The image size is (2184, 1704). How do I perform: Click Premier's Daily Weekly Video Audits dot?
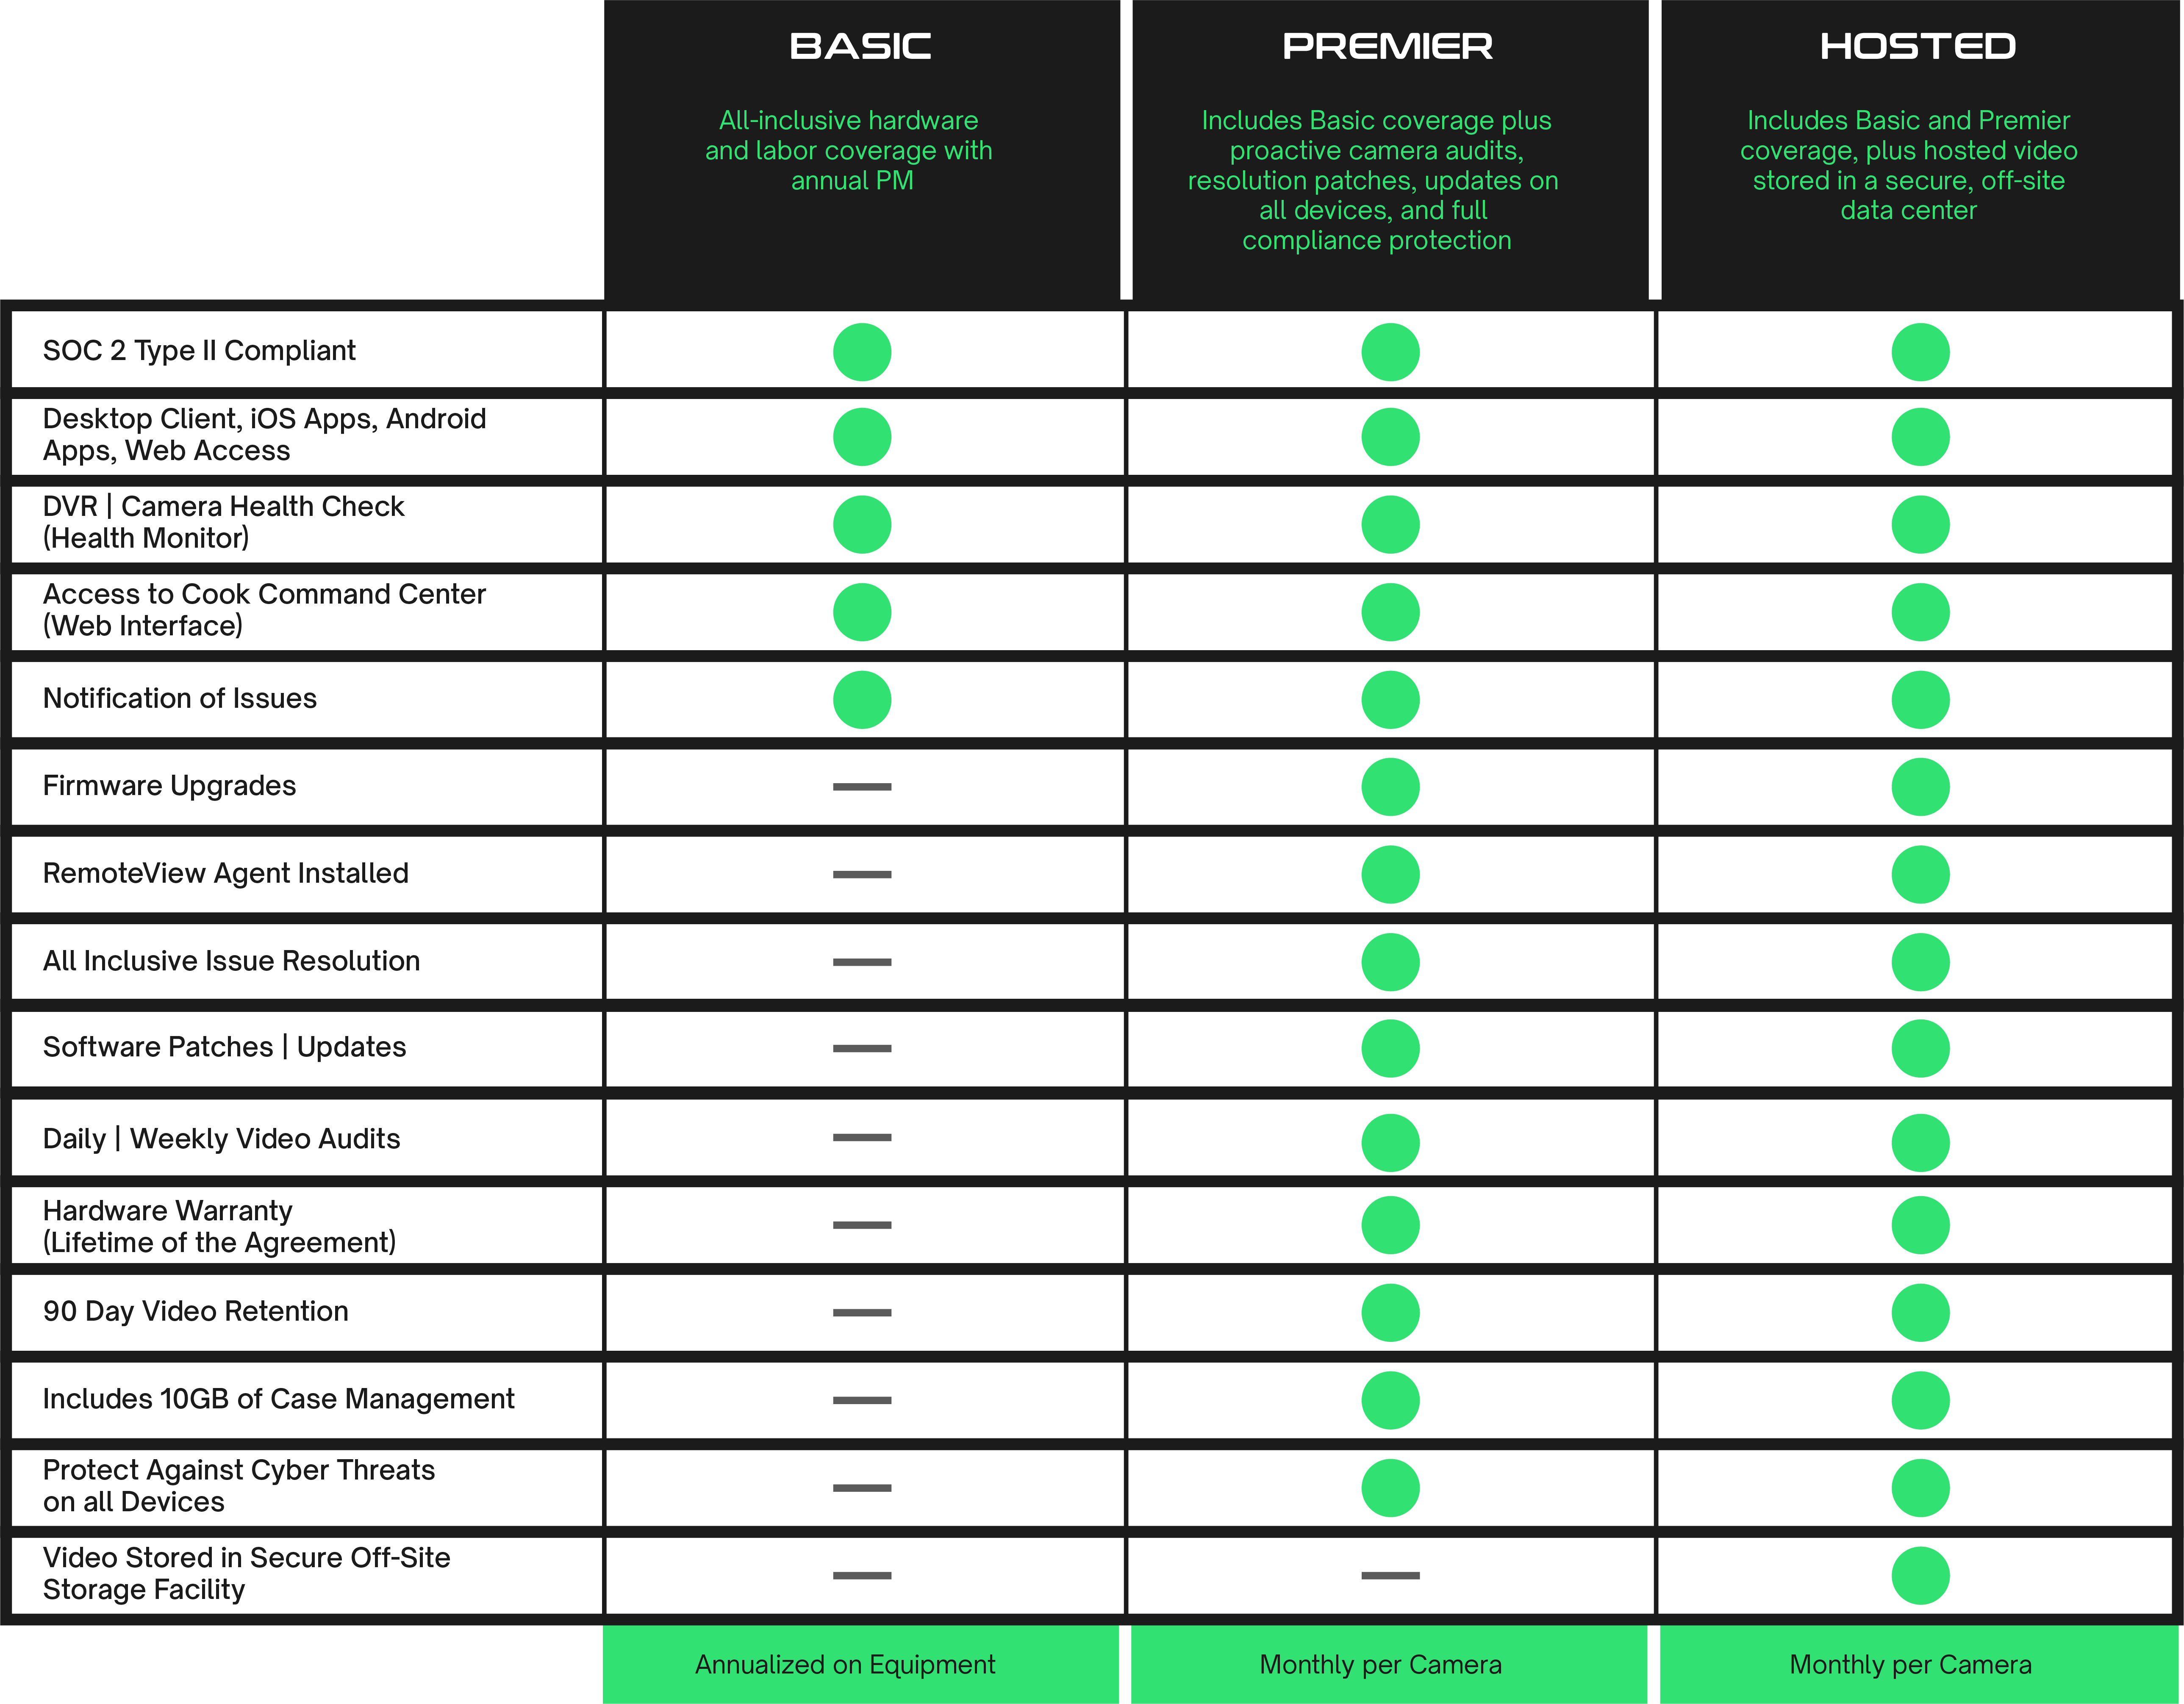click(x=1389, y=1142)
